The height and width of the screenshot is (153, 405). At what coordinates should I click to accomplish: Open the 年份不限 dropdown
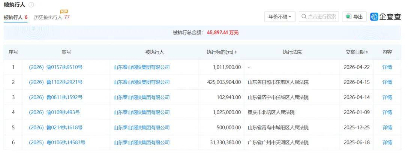(x=280, y=17)
